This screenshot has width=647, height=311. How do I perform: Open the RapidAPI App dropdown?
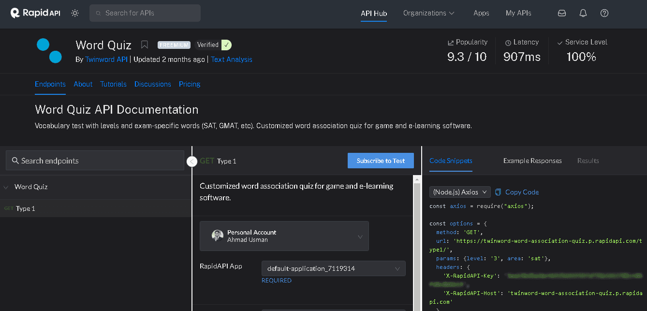click(333, 268)
